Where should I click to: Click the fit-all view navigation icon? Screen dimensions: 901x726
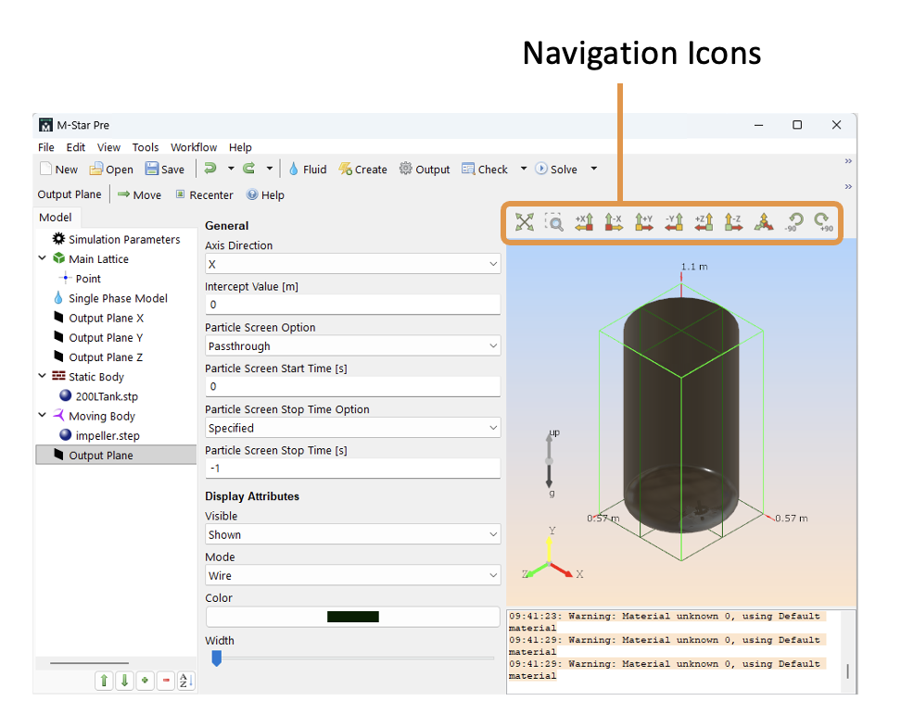525,222
